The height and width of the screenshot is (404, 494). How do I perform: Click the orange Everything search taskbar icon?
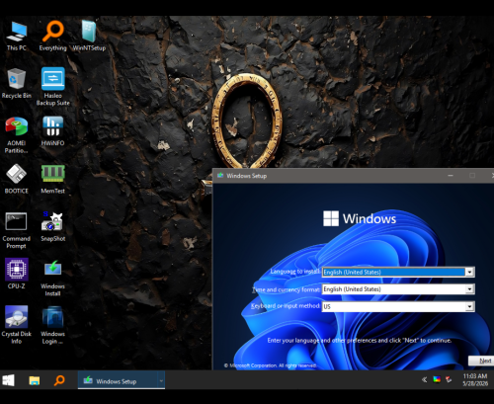point(59,380)
